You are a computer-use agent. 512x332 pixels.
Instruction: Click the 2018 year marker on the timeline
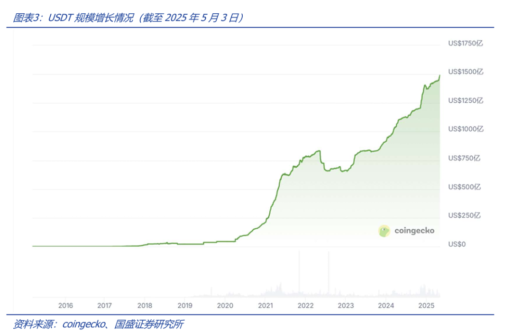click(145, 305)
